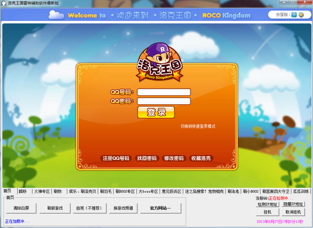Click the 隐藏IP地址 button
The width and height of the screenshot is (313, 228).
pyautogui.click(x=293, y=204)
